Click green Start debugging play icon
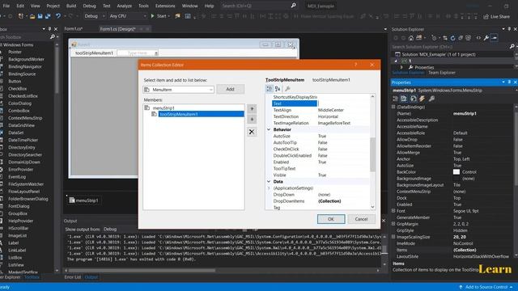 152,16
